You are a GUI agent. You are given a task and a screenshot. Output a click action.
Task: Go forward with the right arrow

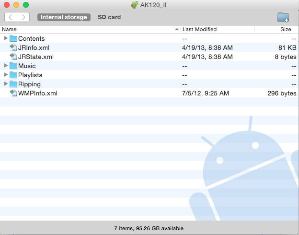(23, 17)
